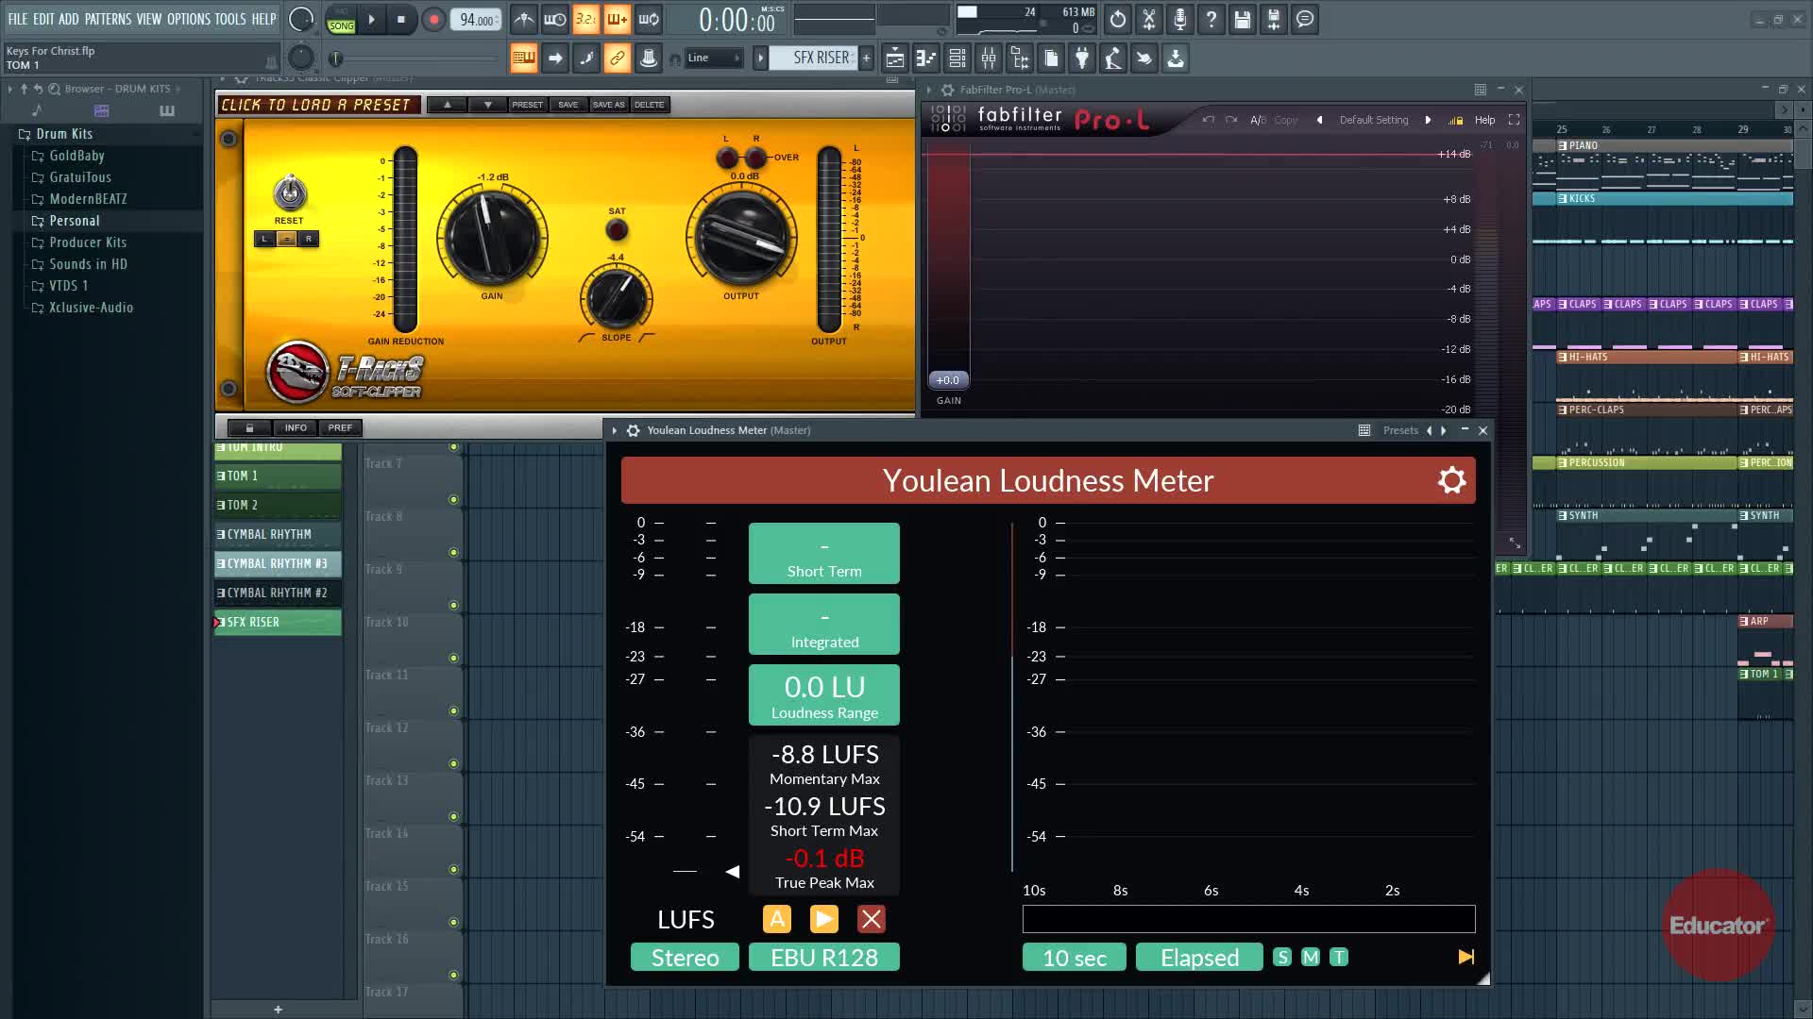Flip the RESET toggle switch
This screenshot has width=1813, height=1019.
coord(289,193)
